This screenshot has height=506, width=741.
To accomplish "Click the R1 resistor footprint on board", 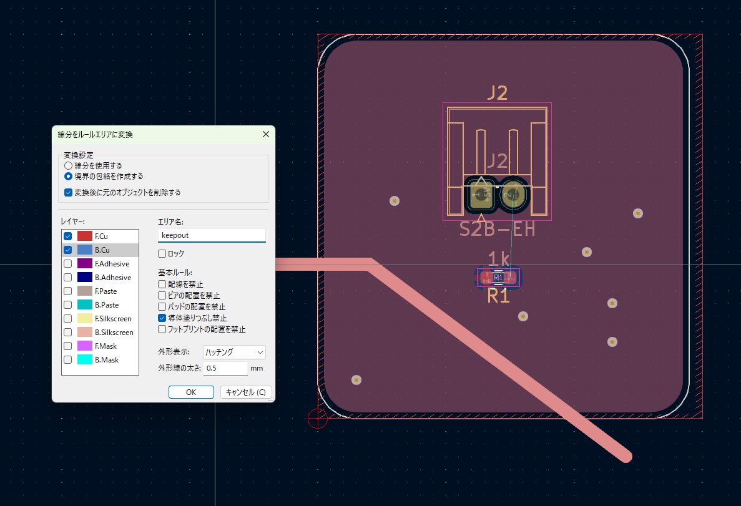I will pyautogui.click(x=498, y=278).
